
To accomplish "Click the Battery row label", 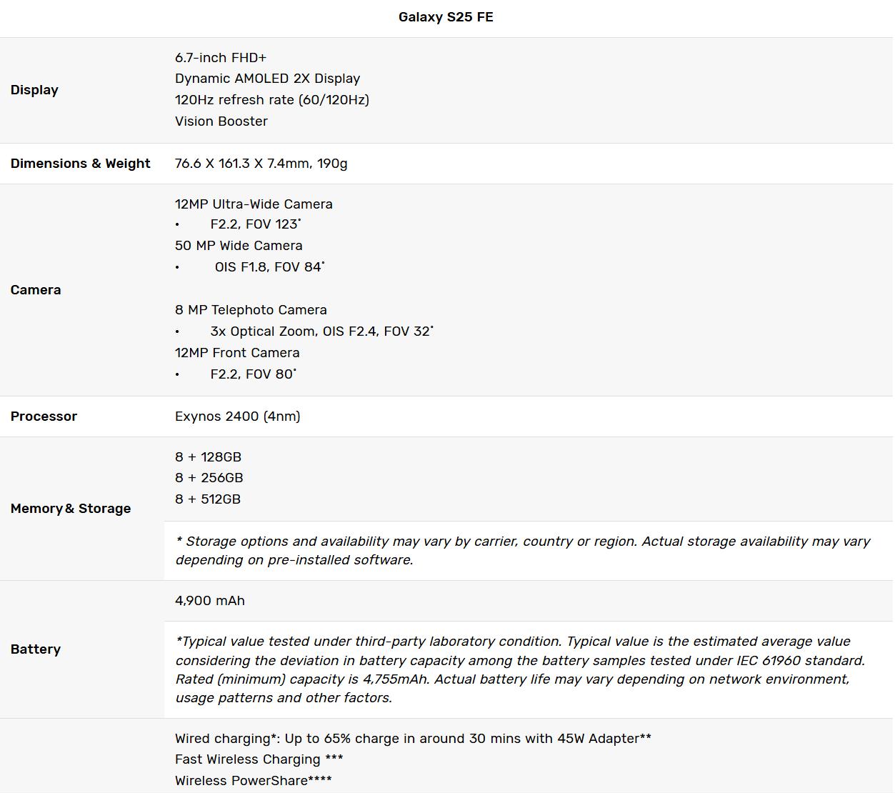I will point(36,649).
